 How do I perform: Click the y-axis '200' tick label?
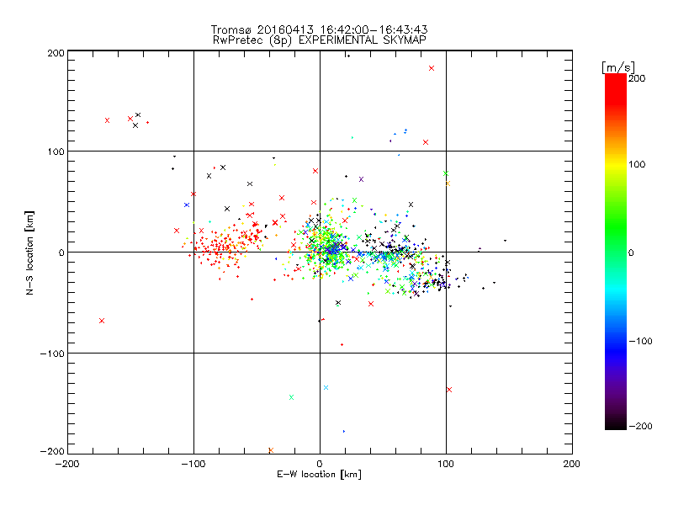click(56, 53)
